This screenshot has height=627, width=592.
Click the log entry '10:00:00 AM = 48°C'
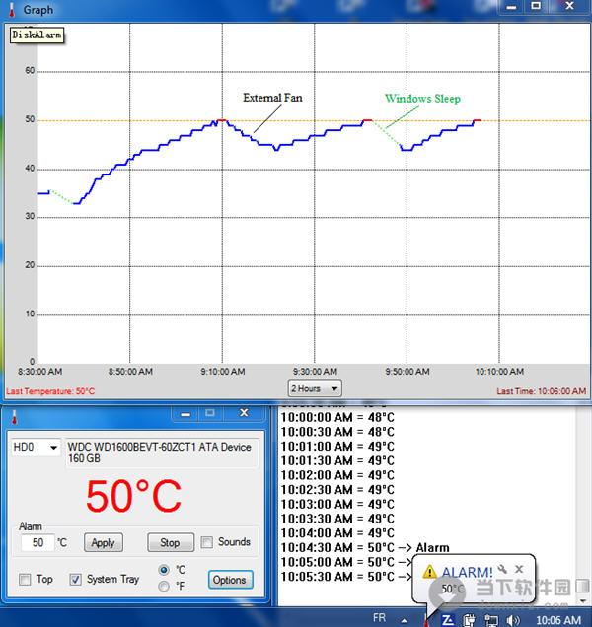(x=337, y=417)
